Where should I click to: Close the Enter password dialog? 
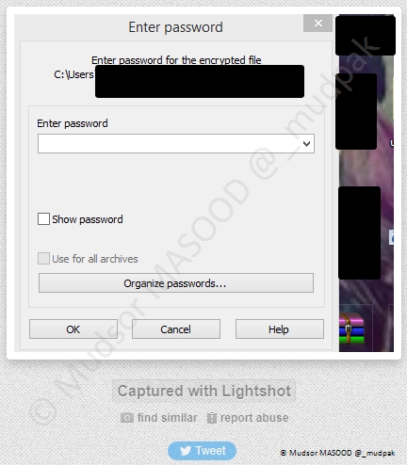point(317,23)
